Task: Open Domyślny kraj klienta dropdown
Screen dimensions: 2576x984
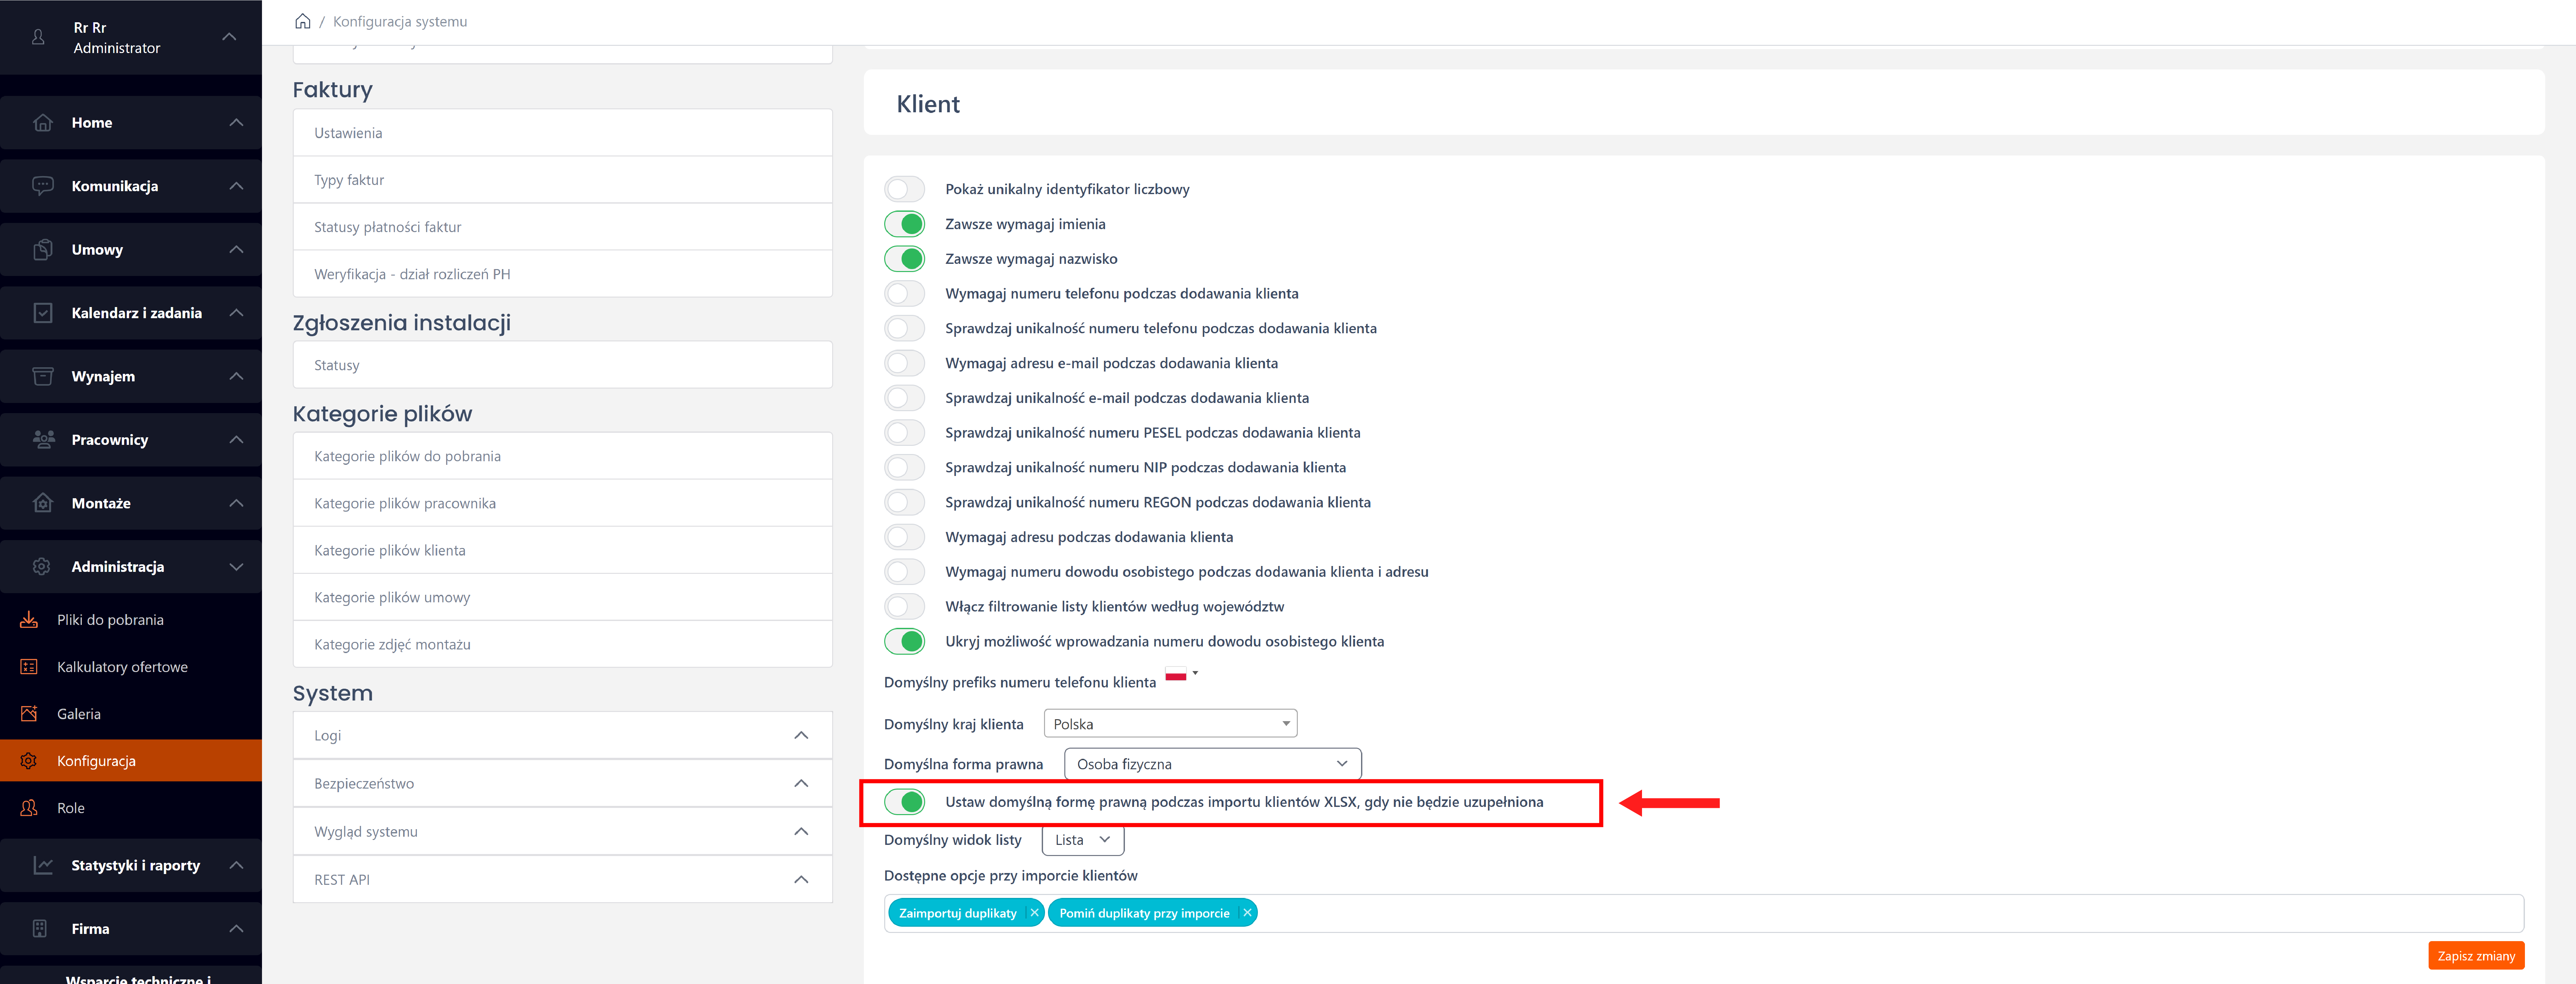Action: click(1170, 724)
